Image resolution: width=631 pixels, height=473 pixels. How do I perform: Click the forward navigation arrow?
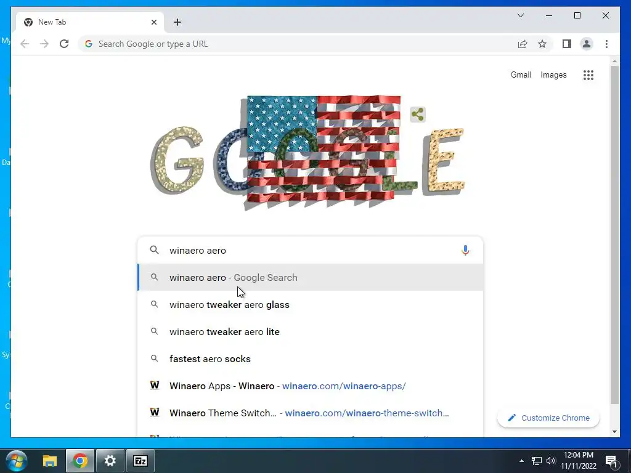pos(44,44)
